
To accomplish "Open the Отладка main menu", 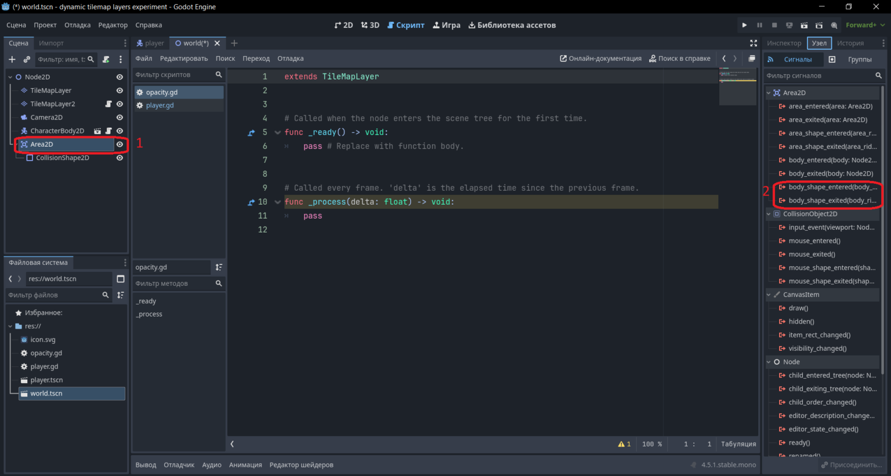I will pos(77,25).
